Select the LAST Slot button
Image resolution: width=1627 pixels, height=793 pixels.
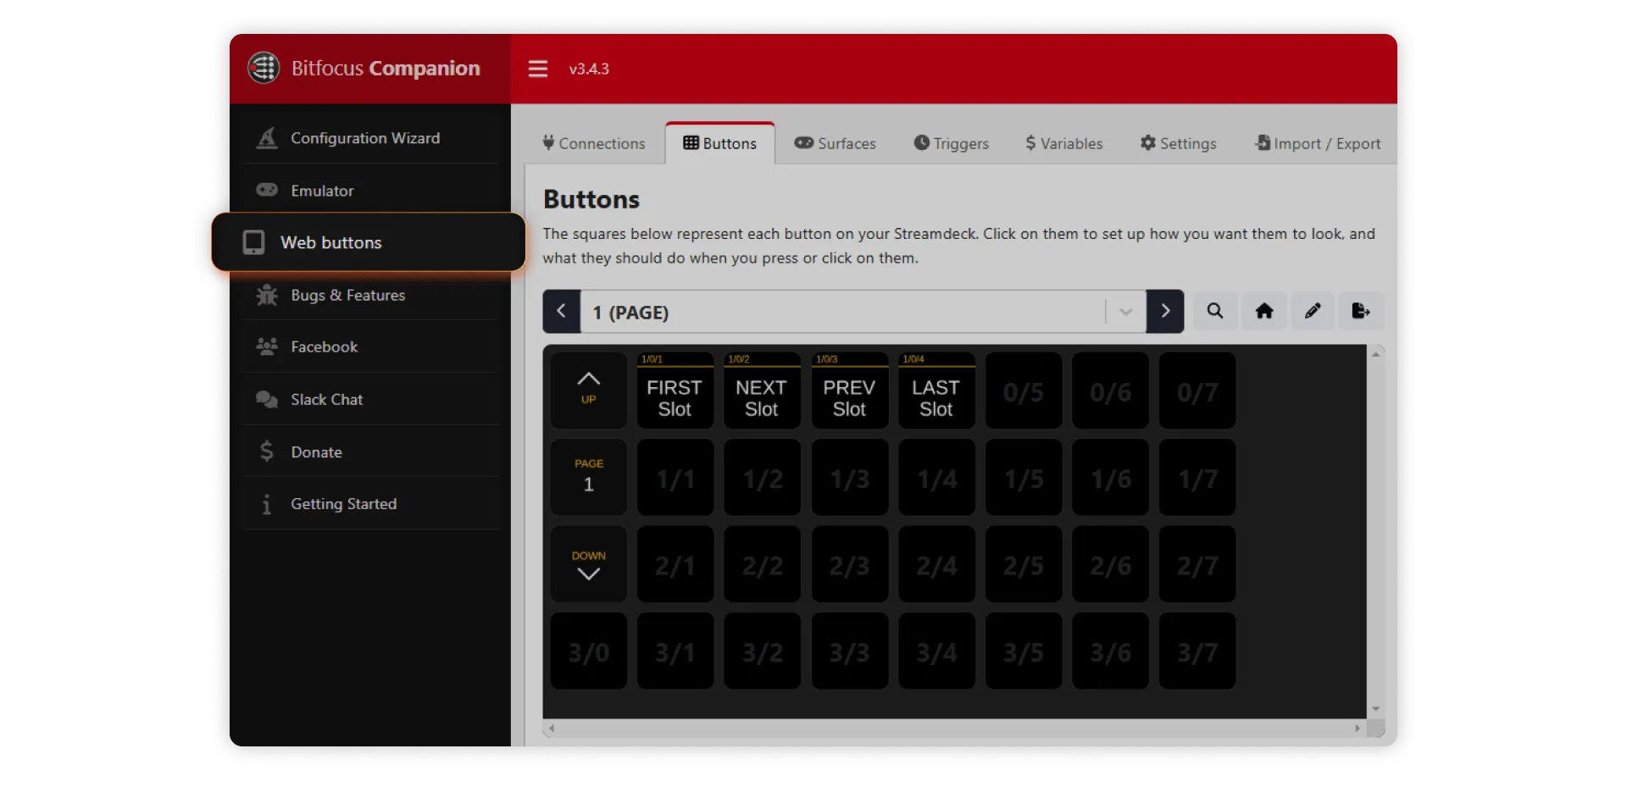936,390
